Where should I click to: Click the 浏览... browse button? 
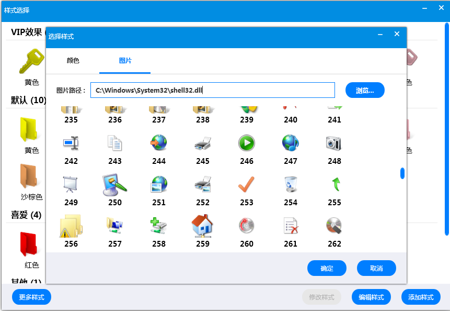point(365,90)
